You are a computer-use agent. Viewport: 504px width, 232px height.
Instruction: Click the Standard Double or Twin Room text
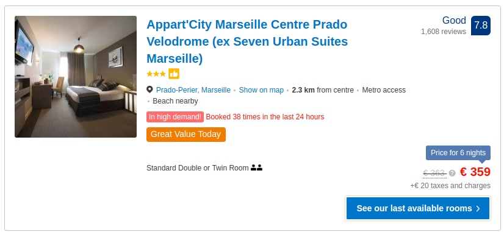[x=197, y=168]
